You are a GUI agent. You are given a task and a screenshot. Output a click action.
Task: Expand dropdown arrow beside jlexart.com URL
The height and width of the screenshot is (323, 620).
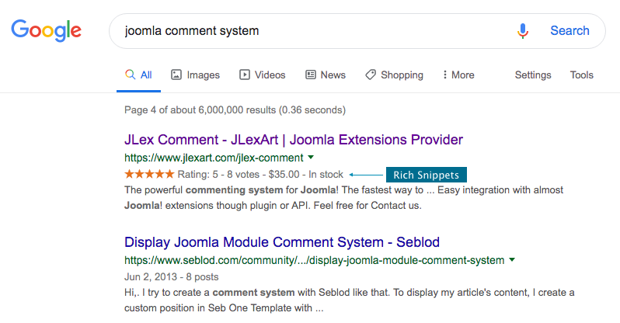(311, 158)
